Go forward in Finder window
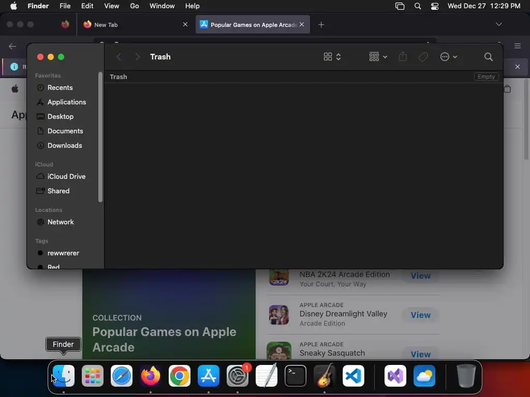Image resolution: width=530 pixels, height=397 pixels. tap(137, 57)
